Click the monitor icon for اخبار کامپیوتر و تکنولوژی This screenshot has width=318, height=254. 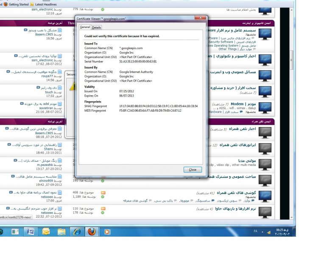coord(265,60)
